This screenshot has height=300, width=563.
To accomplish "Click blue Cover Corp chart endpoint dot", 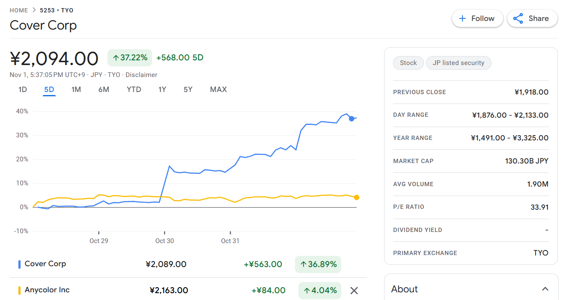I will coord(352,119).
